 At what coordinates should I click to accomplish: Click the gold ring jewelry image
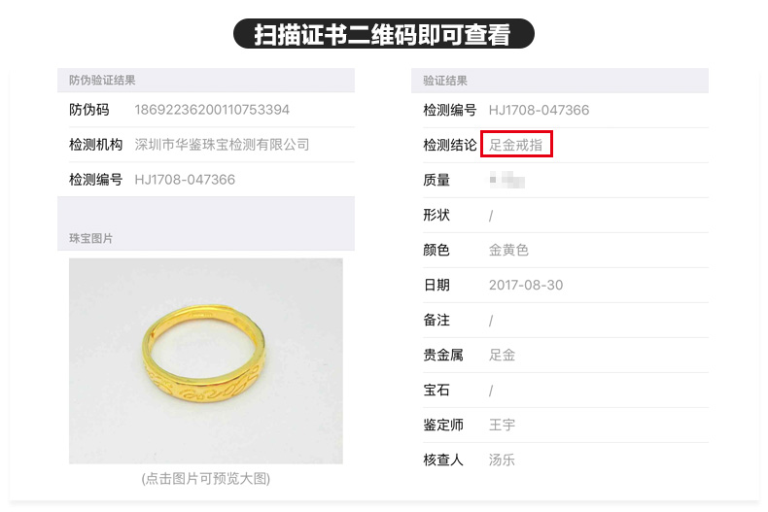point(206,360)
